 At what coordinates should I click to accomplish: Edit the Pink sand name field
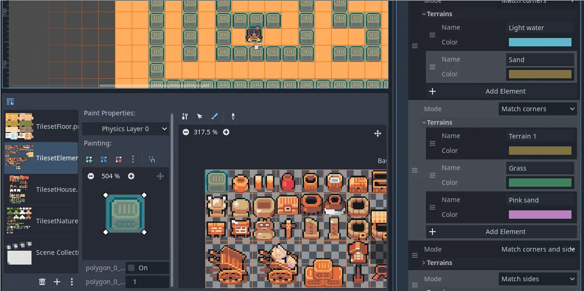click(540, 200)
